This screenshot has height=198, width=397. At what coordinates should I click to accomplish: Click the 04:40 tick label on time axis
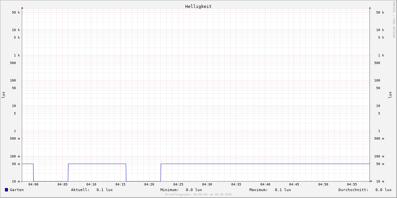[265, 184]
